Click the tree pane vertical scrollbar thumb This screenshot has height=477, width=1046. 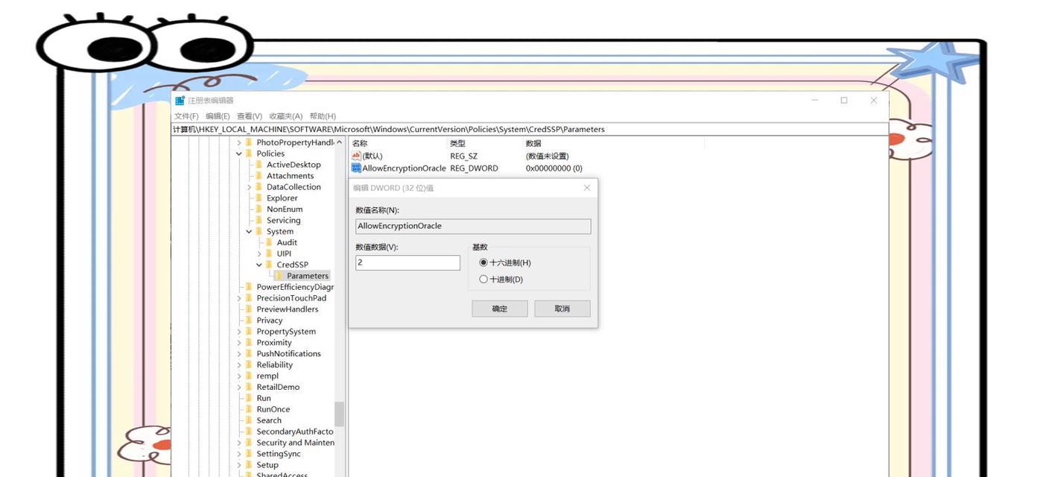[x=339, y=414]
